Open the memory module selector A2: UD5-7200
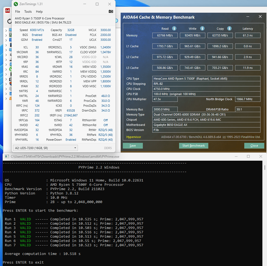The image size is (267, 266). (x=45, y=148)
